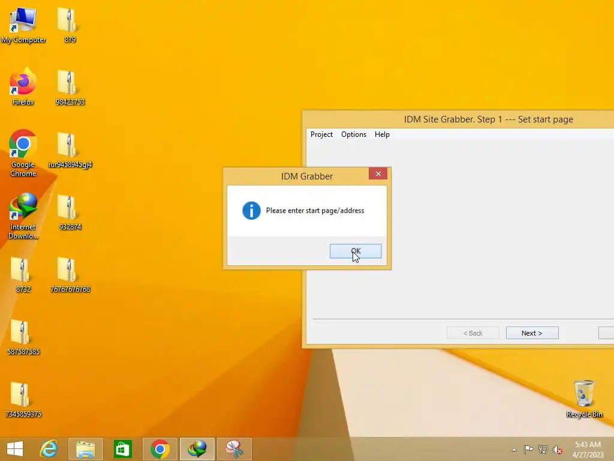Open the Action Center flag icon
614x461 pixels.
(528, 449)
